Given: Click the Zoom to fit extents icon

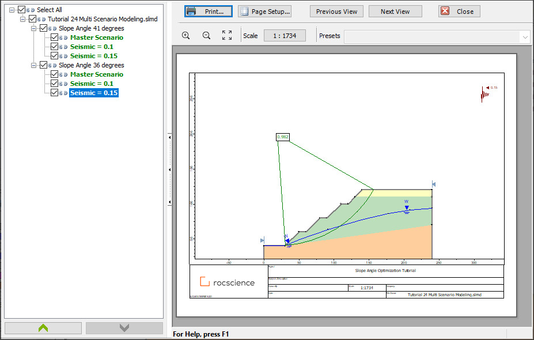Looking at the screenshot, I should tap(227, 35).
